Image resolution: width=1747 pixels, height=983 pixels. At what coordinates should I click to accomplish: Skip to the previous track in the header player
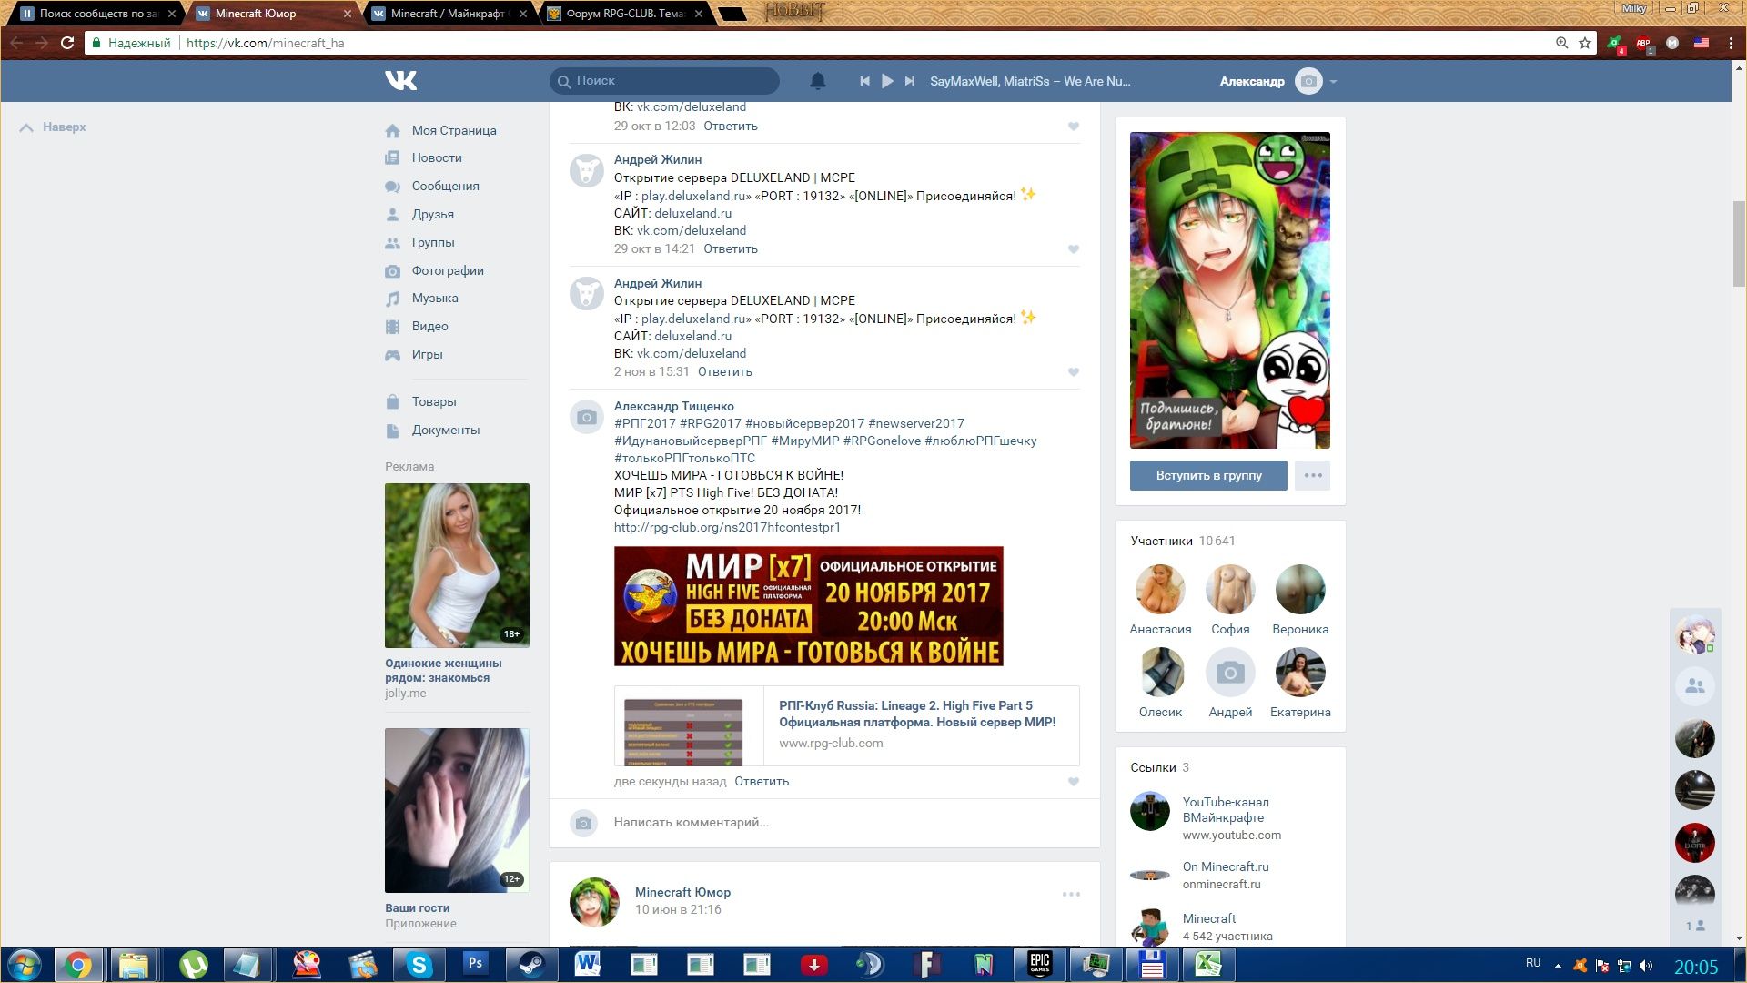[864, 81]
